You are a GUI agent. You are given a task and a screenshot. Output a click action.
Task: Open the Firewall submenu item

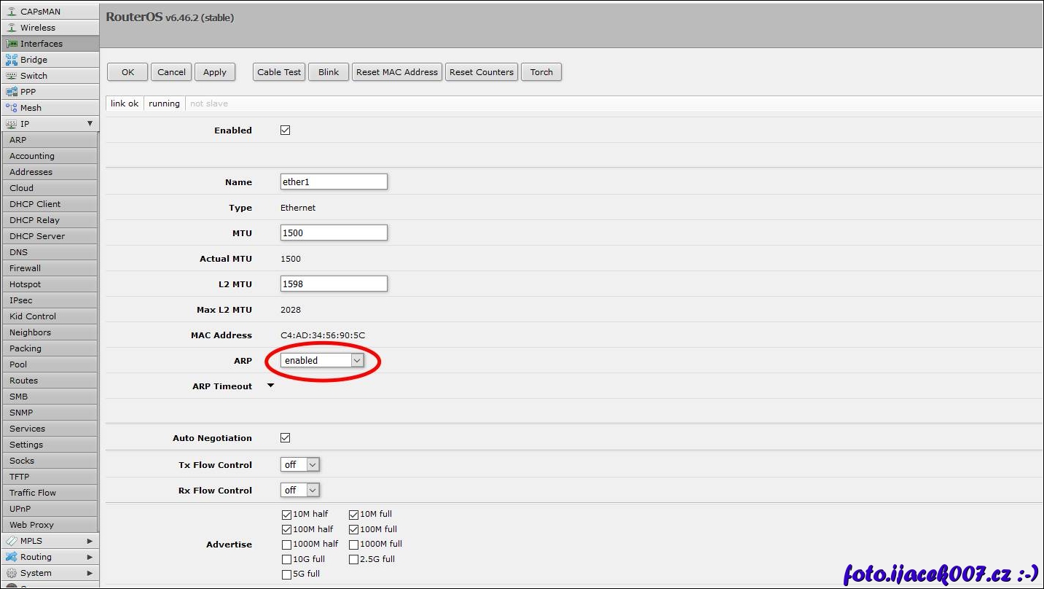[25, 268]
